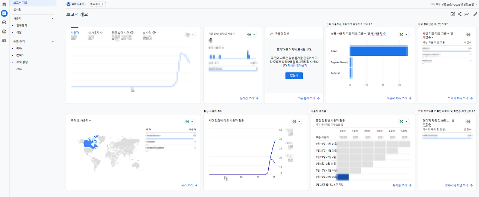The height and width of the screenshot is (197, 479).
Task: Open the 실시간 보기 link
Action: 249,98
